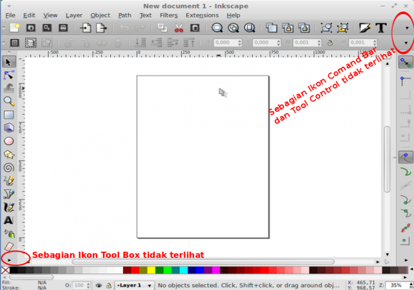Activate the Spiral tool

coord(9,167)
